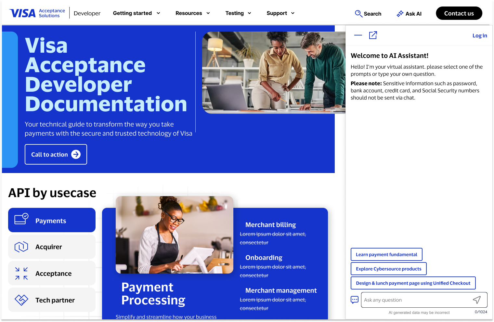Select the Payments usecase tab

tap(52, 220)
